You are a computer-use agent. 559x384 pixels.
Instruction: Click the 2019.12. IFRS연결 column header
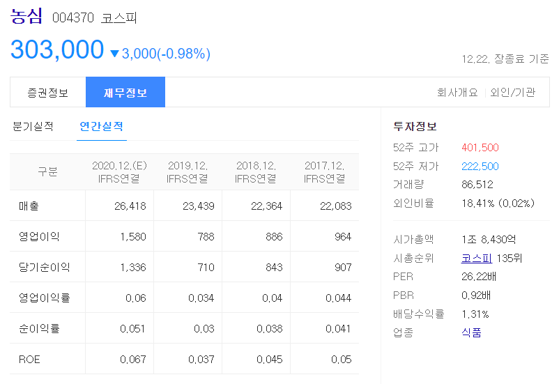(x=187, y=172)
